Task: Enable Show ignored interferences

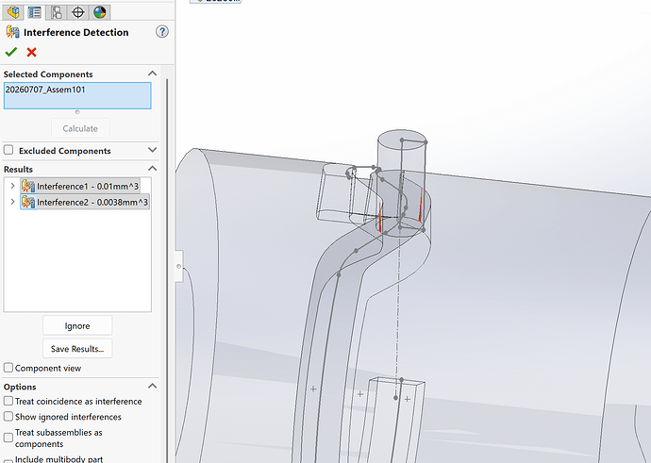Action: click(x=8, y=416)
